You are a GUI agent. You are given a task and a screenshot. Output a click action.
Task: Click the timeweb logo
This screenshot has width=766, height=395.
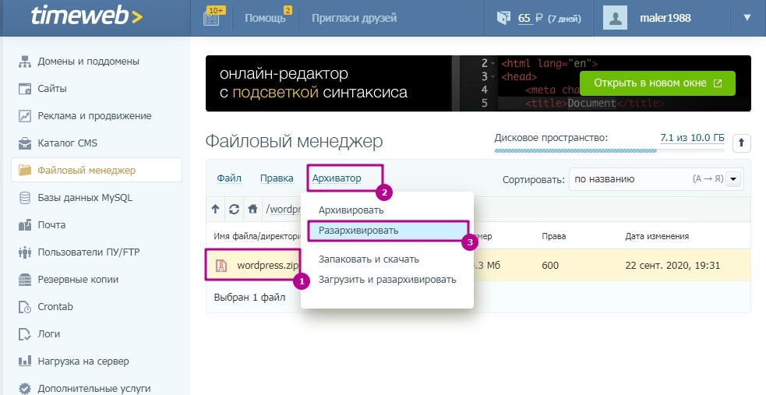(86, 16)
